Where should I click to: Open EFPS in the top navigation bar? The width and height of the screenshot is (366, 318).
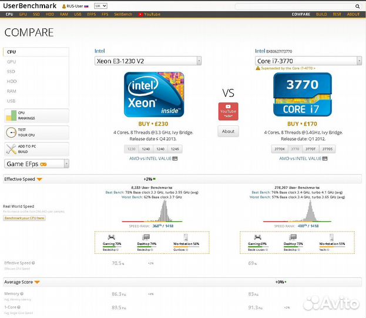[x=92, y=14]
